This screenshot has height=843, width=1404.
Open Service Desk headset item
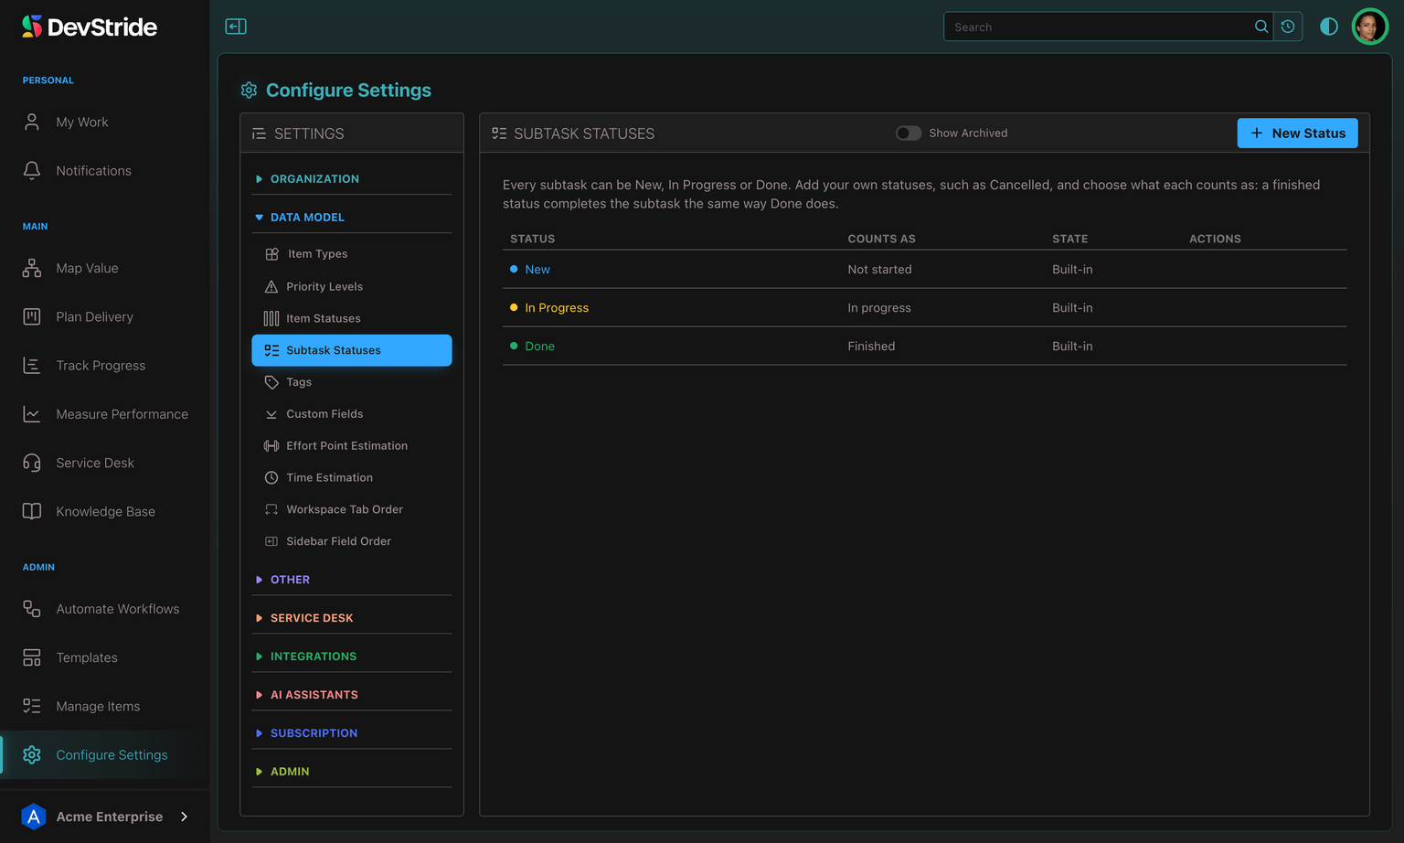(x=105, y=463)
